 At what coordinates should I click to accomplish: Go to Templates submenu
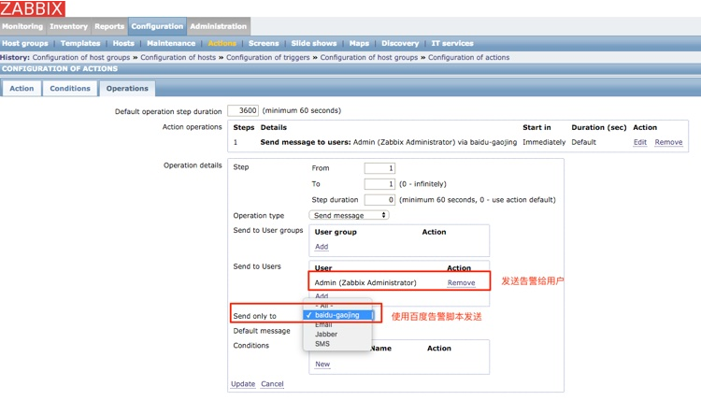pos(80,43)
